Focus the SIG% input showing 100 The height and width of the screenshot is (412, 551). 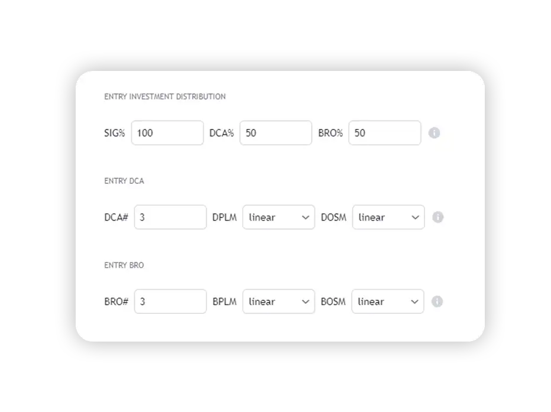[x=167, y=133]
